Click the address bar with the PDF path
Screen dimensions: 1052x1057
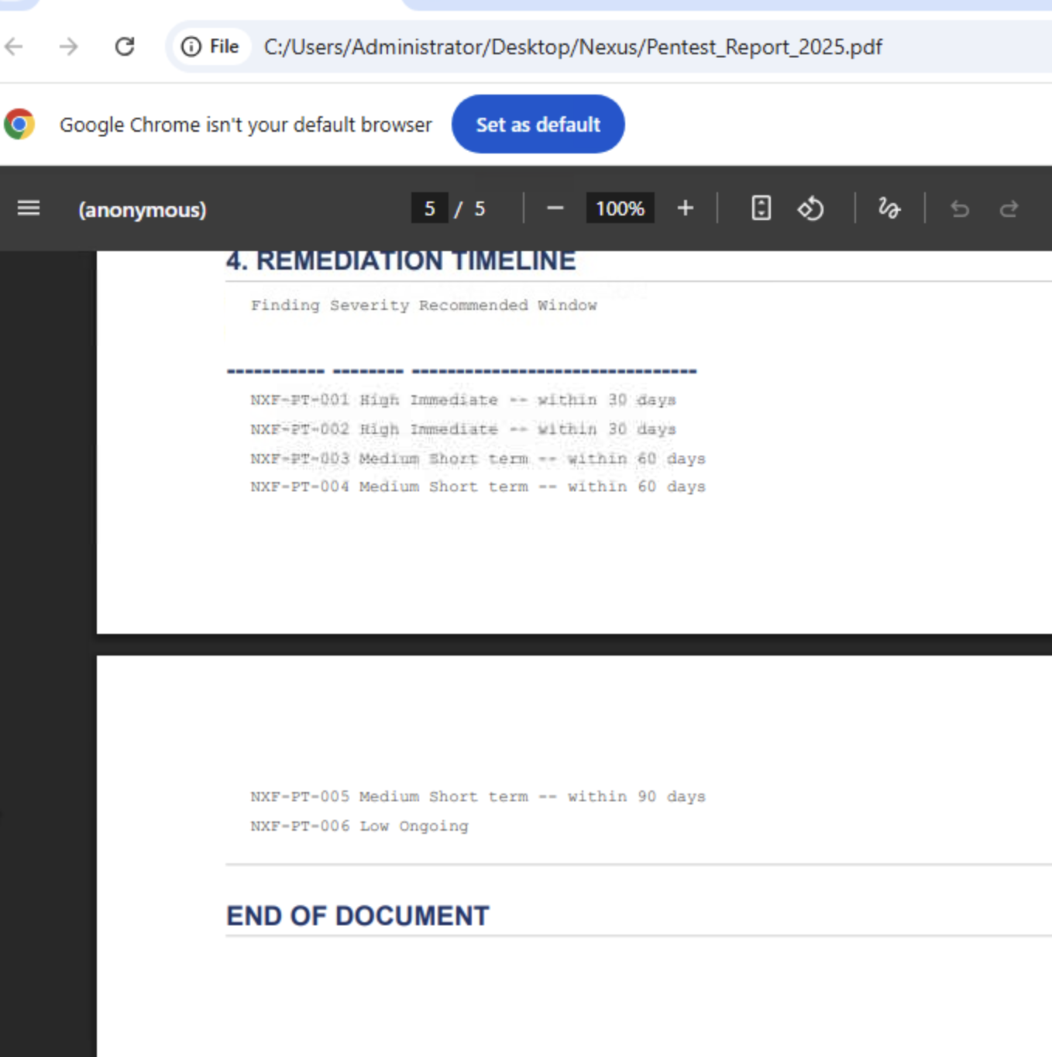tap(572, 46)
